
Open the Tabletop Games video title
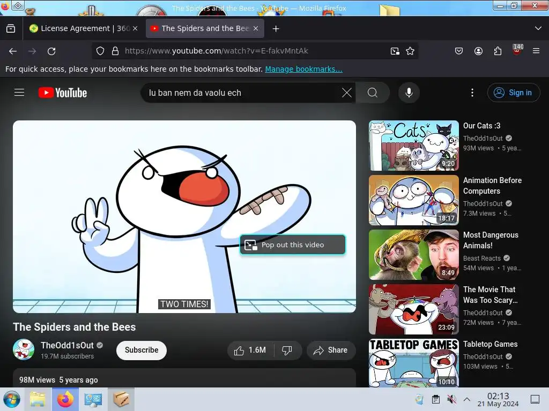pos(490,344)
